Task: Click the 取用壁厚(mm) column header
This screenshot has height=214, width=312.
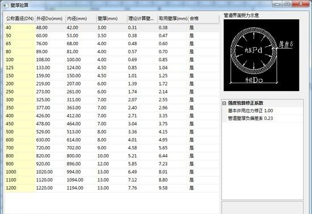Action: point(173,19)
